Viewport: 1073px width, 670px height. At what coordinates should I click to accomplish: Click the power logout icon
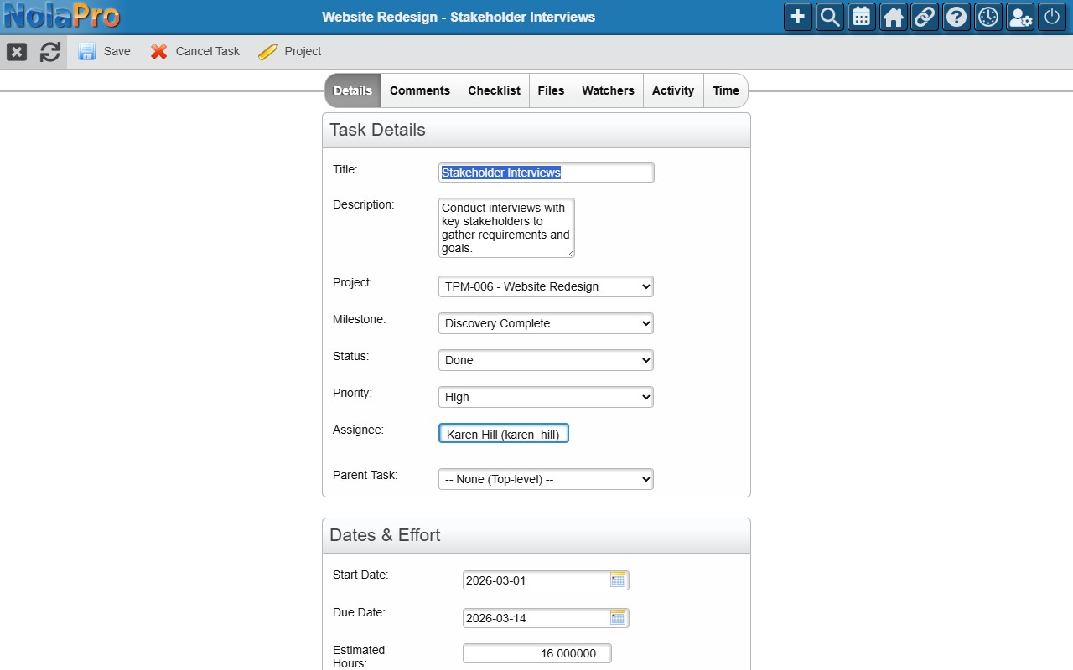[1052, 17]
